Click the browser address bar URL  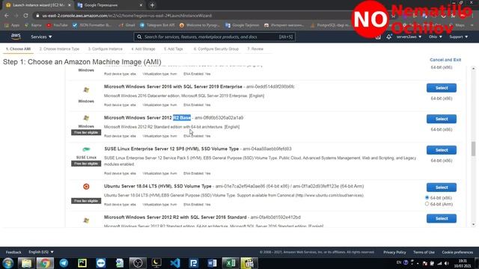(x=127, y=16)
